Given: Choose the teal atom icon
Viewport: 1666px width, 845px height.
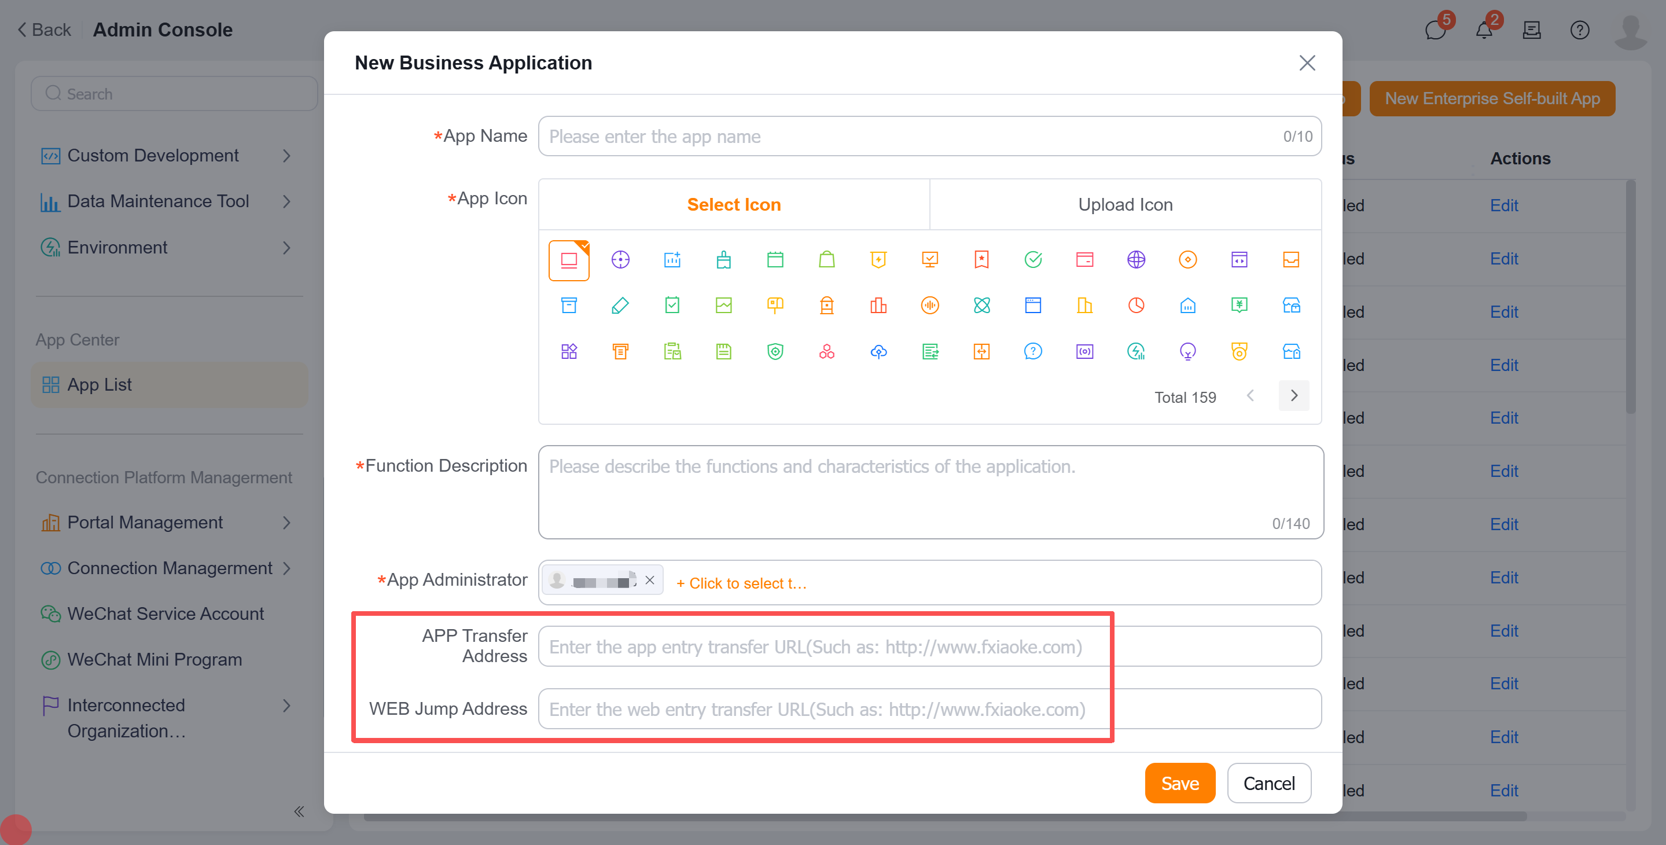Looking at the screenshot, I should click(x=982, y=306).
